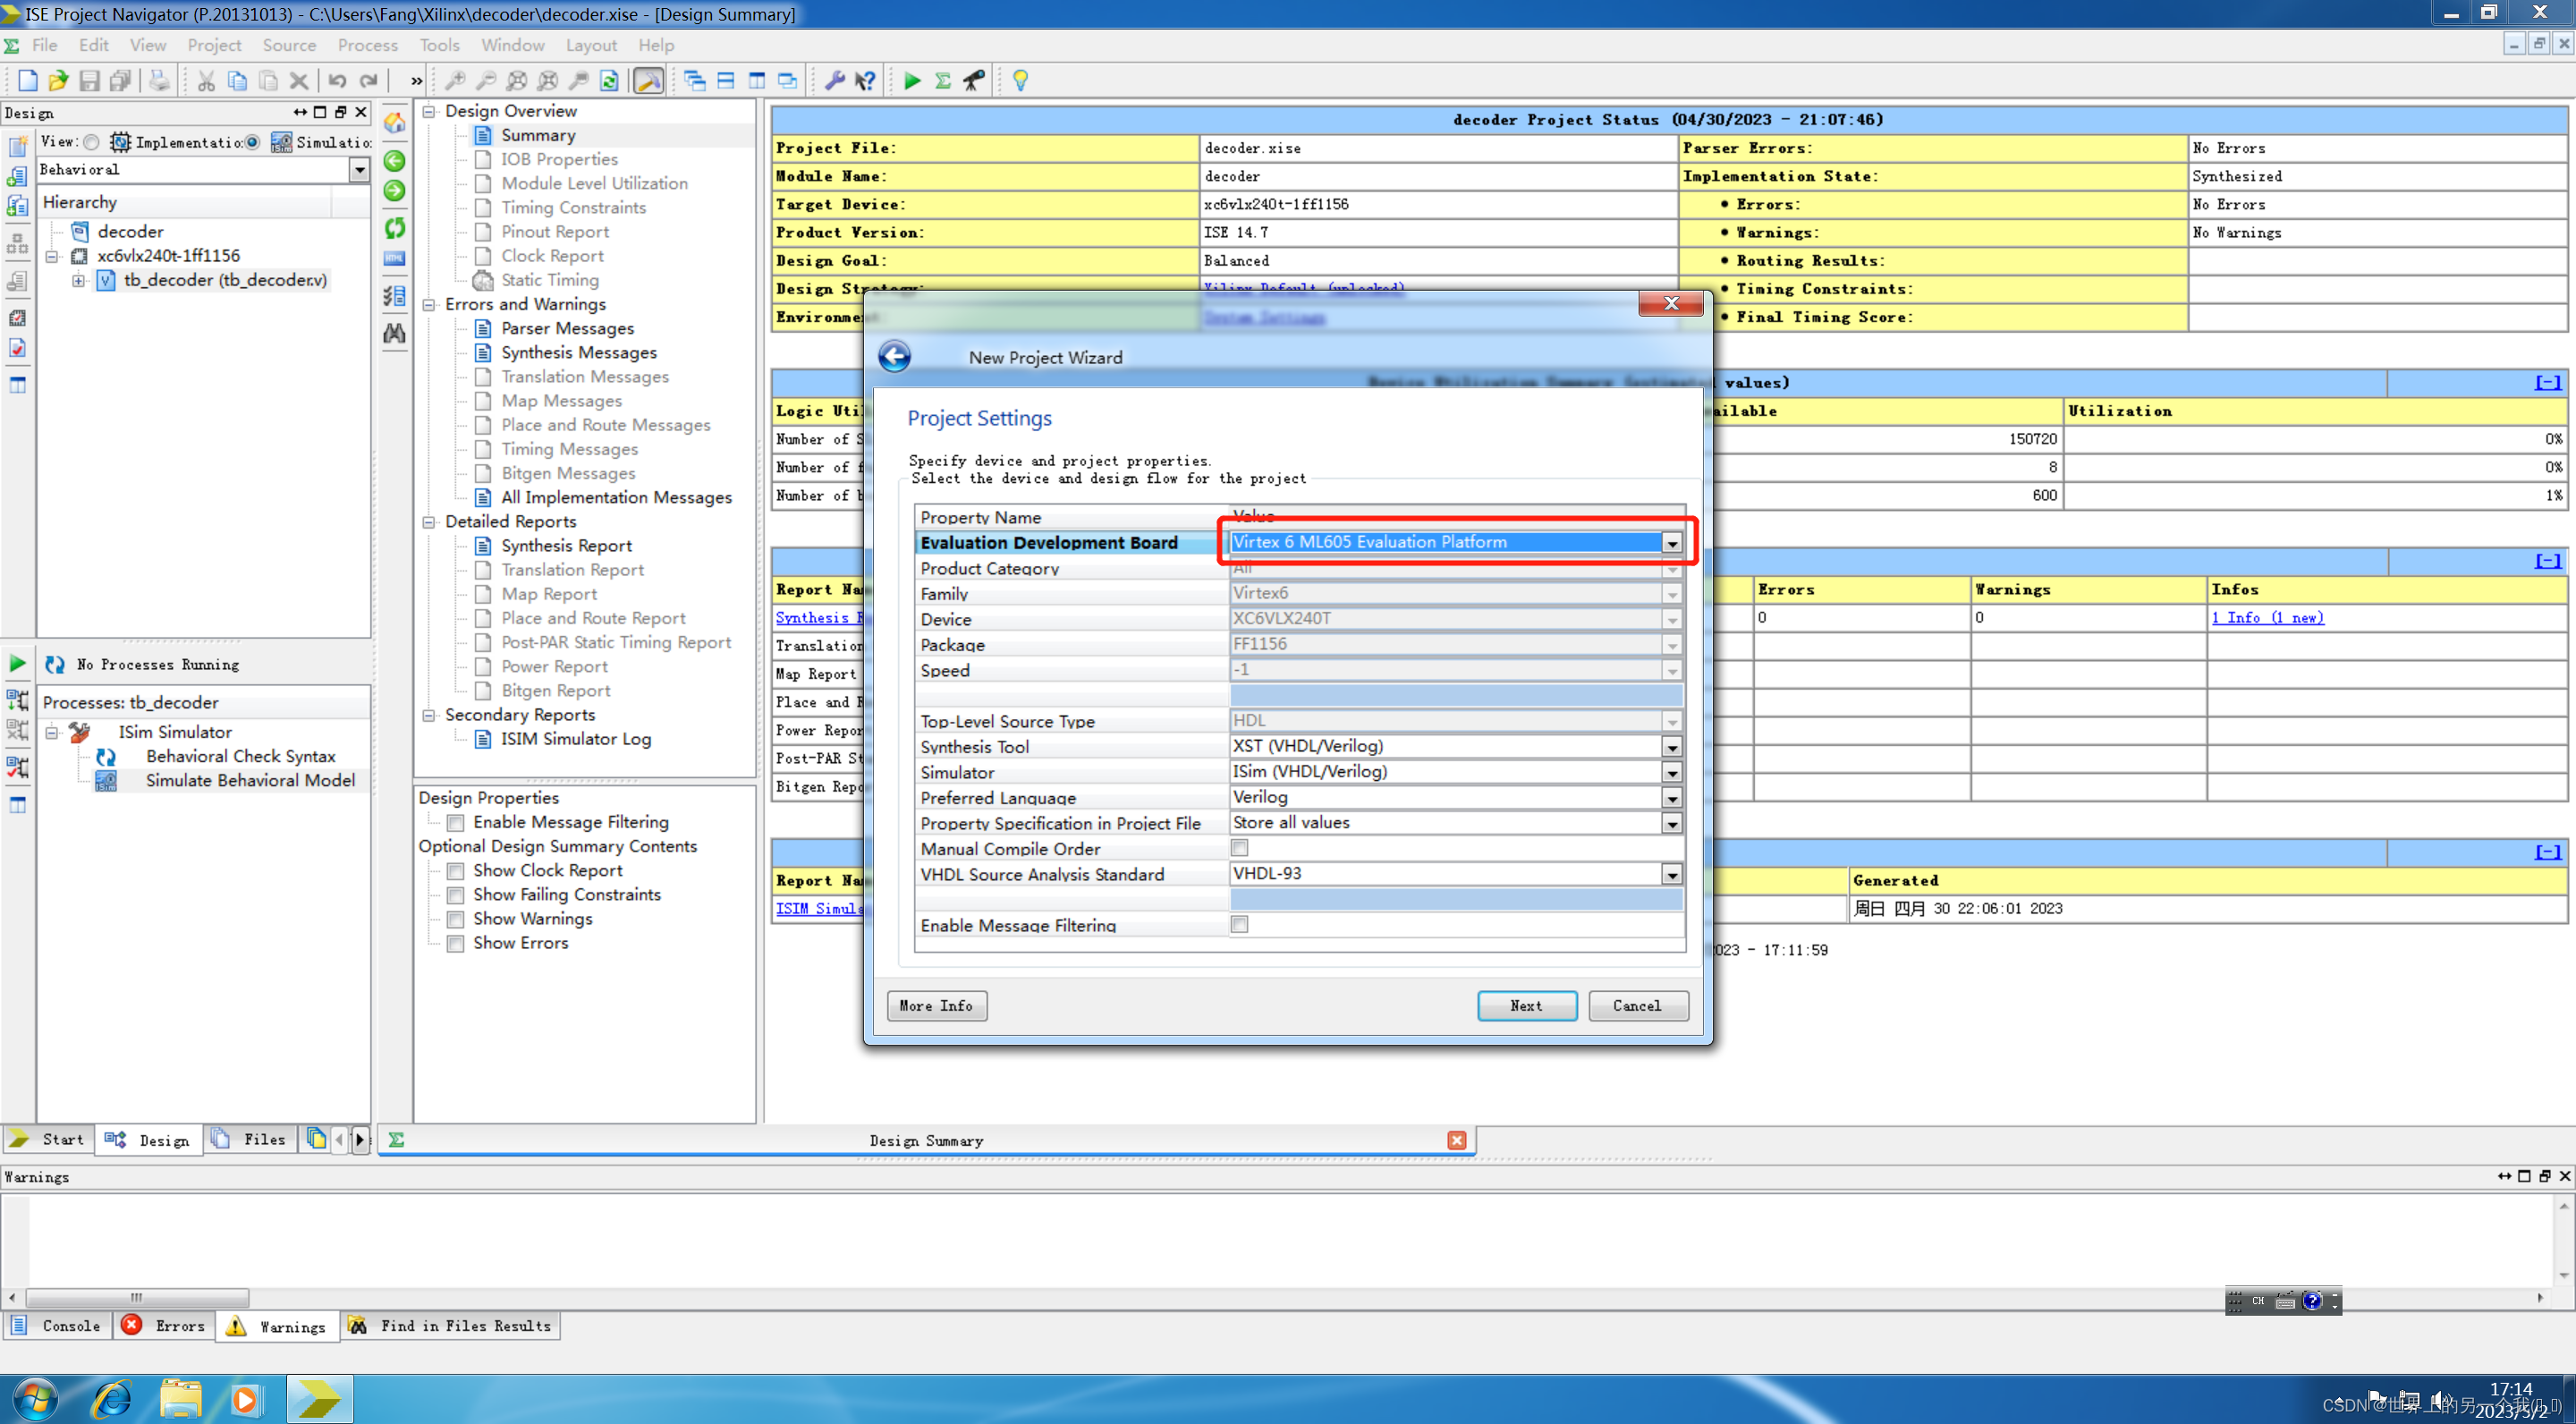This screenshot has height=1424, width=2576.
Task: Open Internet Explorer from the taskbar
Action: tap(111, 1398)
